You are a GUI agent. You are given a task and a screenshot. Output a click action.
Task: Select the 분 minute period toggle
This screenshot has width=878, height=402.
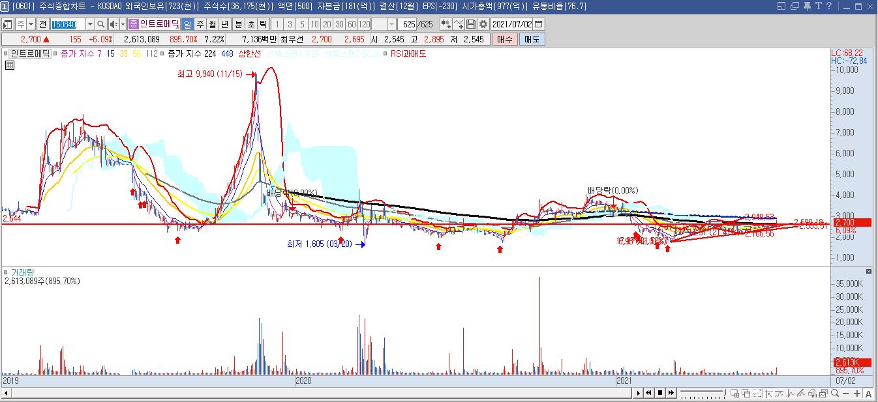pos(239,24)
